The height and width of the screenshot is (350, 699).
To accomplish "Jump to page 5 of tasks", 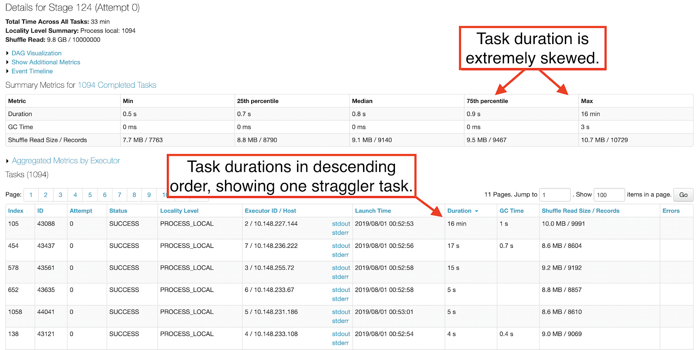I will pos(90,195).
